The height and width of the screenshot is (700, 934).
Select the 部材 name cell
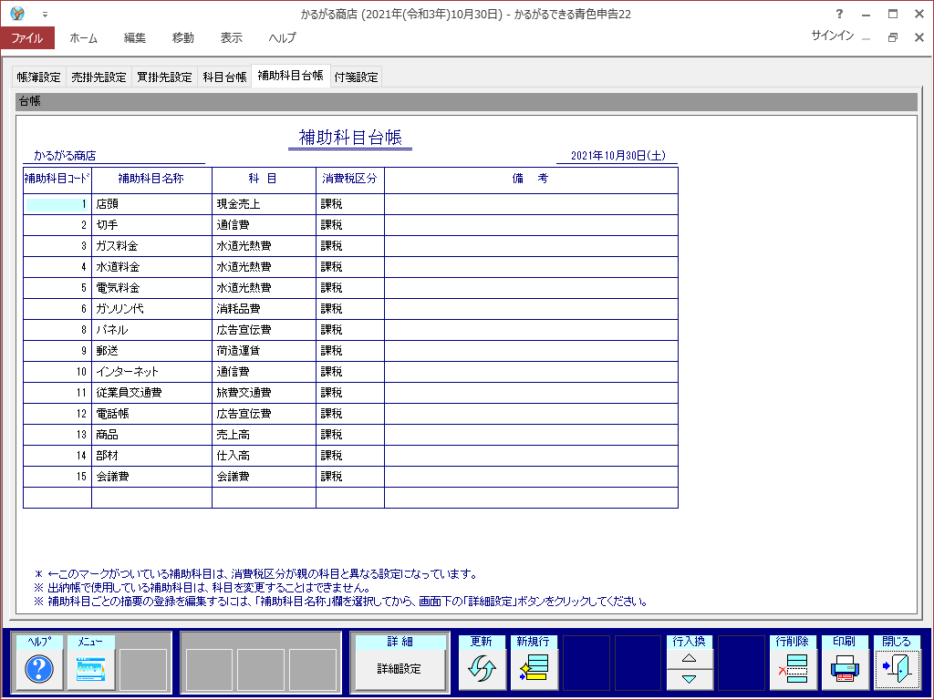coord(152,456)
